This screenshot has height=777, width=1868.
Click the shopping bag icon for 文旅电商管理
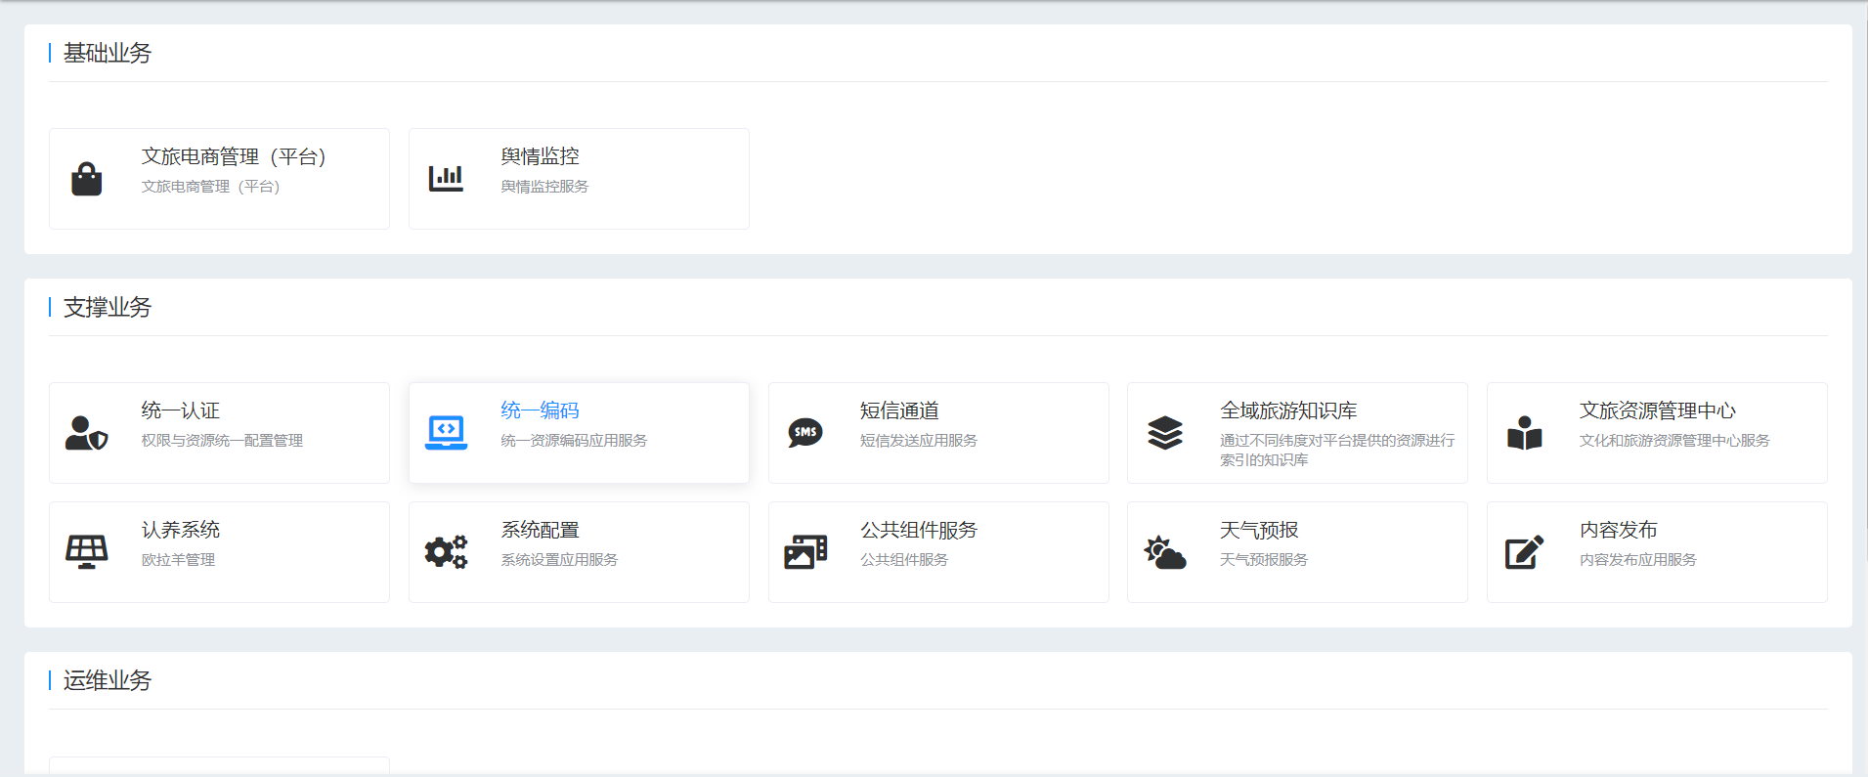(x=87, y=179)
